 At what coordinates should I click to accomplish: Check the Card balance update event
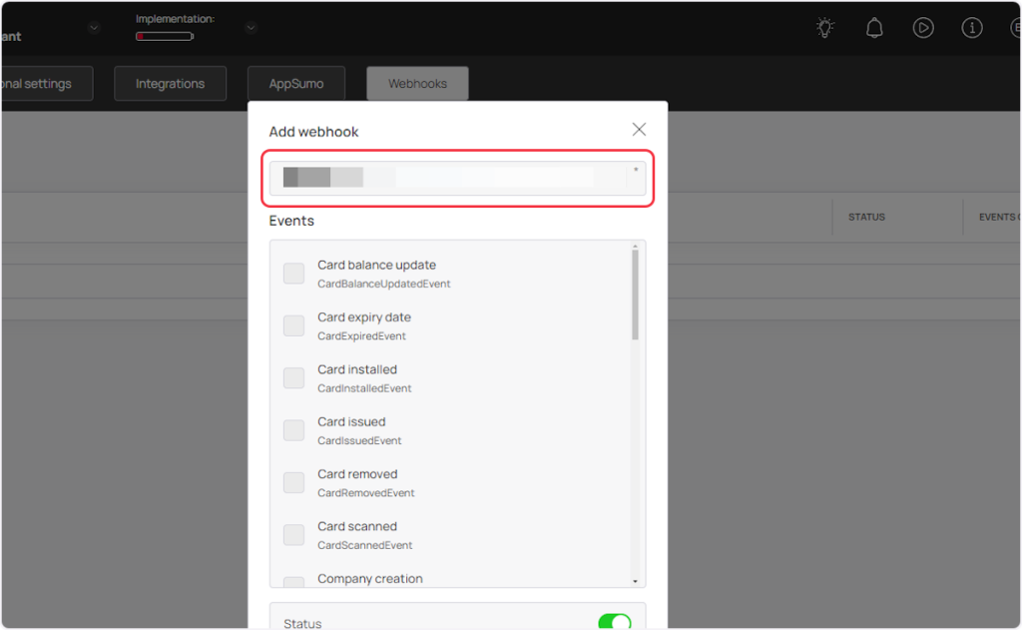(293, 274)
